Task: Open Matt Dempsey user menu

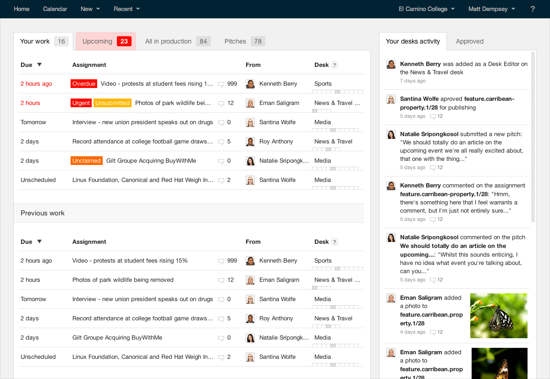Action: 491,9
